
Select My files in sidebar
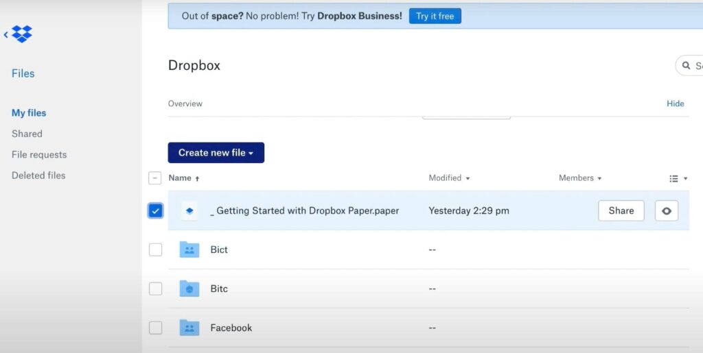pyautogui.click(x=29, y=112)
